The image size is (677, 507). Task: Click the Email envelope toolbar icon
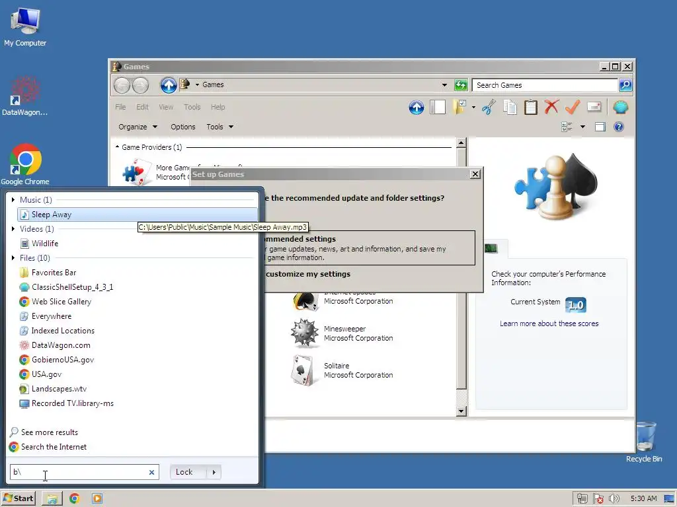594,106
